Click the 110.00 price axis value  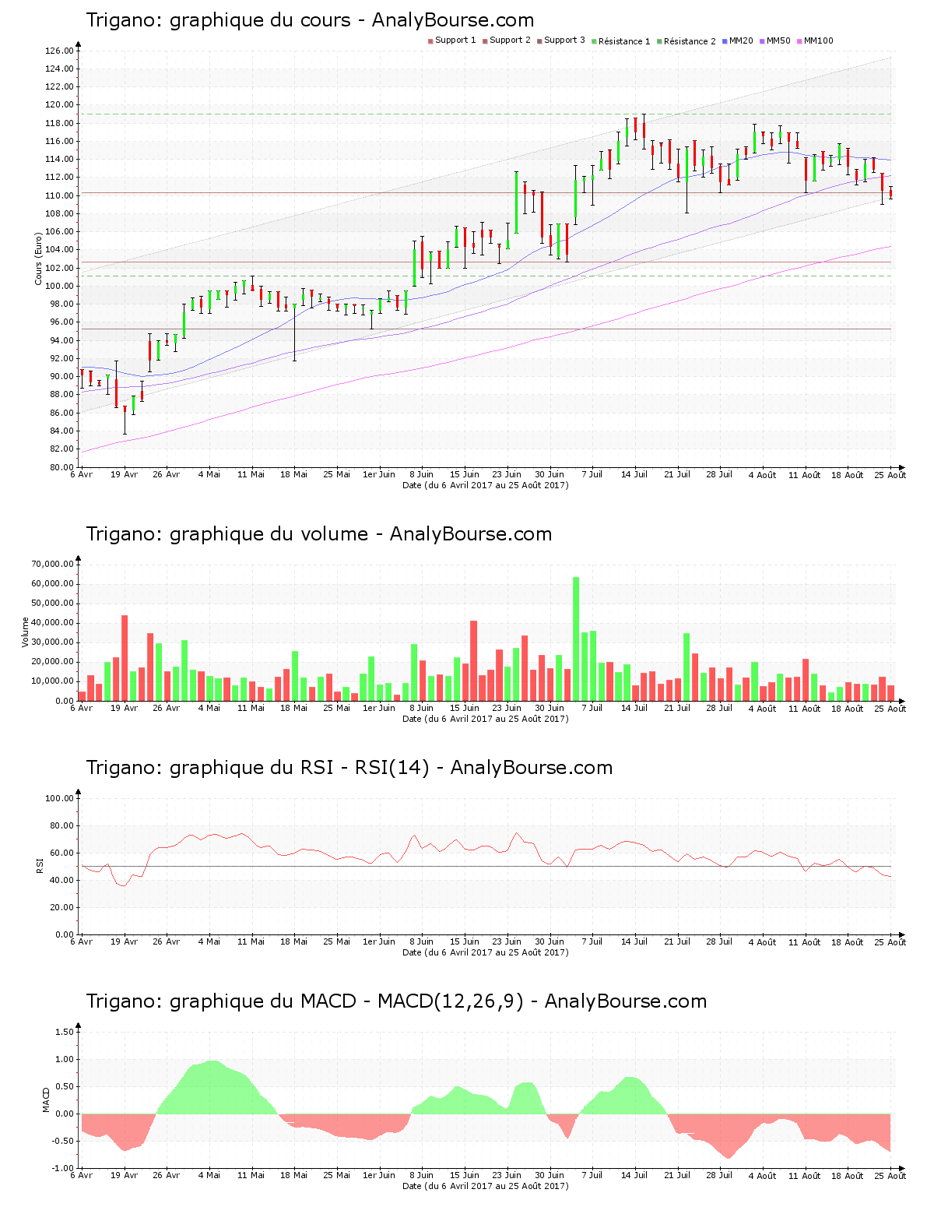(x=59, y=195)
